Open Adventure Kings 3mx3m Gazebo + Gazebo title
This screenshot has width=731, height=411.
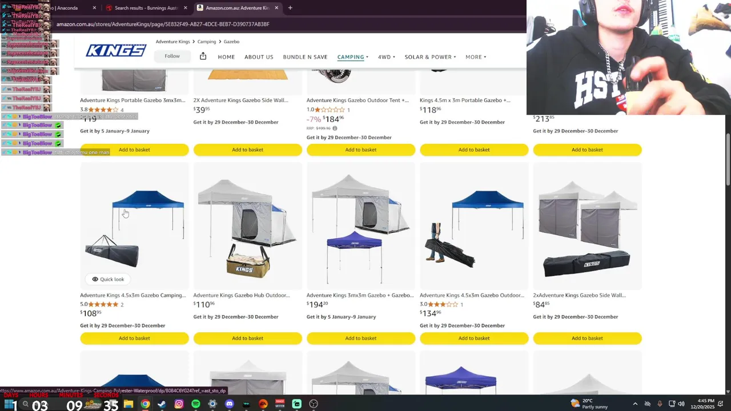pos(360,295)
